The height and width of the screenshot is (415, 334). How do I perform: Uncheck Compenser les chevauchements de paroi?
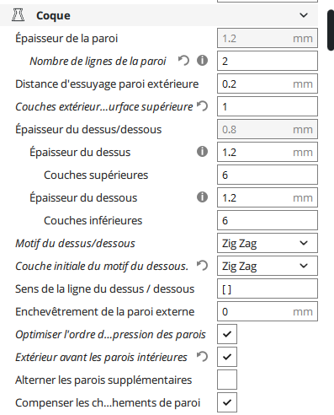click(x=227, y=402)
